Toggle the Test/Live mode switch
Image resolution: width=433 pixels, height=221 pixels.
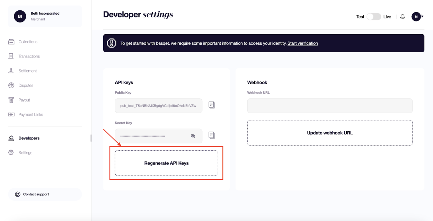coord(374,17)
